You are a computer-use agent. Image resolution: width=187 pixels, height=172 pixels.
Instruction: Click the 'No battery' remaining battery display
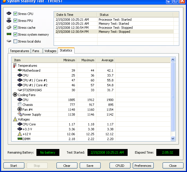(48, 152)
